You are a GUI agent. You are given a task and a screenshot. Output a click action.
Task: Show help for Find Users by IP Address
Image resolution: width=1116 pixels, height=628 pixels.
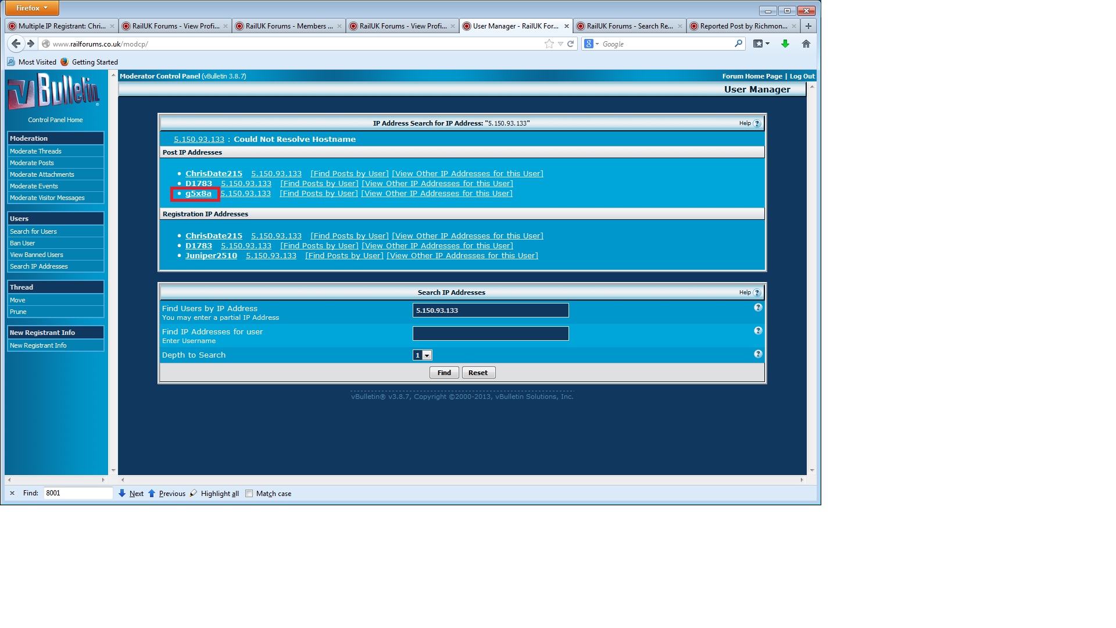pyautogui.click(x=758, y=308)
